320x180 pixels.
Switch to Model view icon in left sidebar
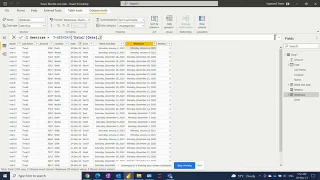coord(4,54)
